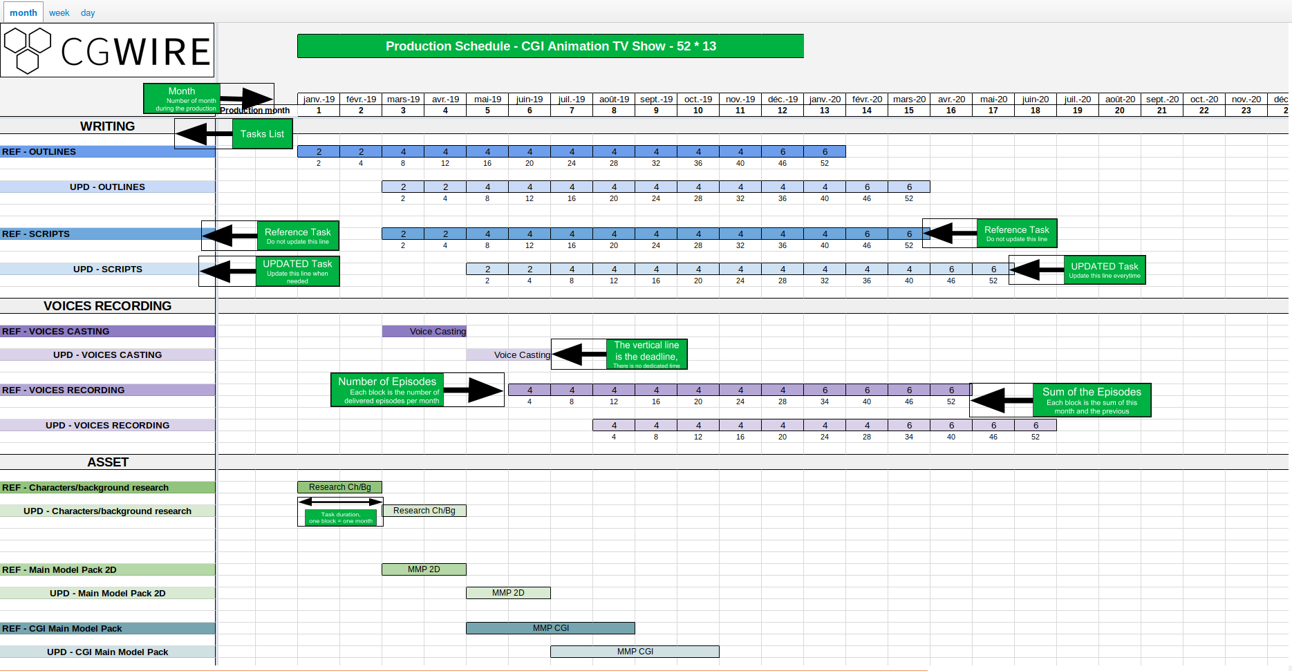Click the Research Ch/Bg bar in the UPD row

[424, 511]
